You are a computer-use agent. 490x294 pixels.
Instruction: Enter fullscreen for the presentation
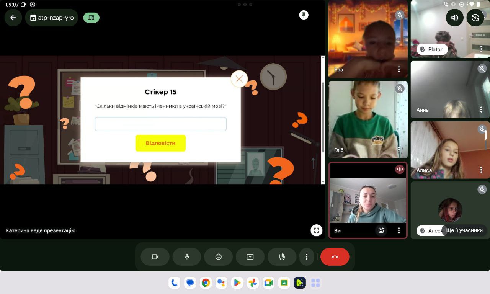coord(316,230)
